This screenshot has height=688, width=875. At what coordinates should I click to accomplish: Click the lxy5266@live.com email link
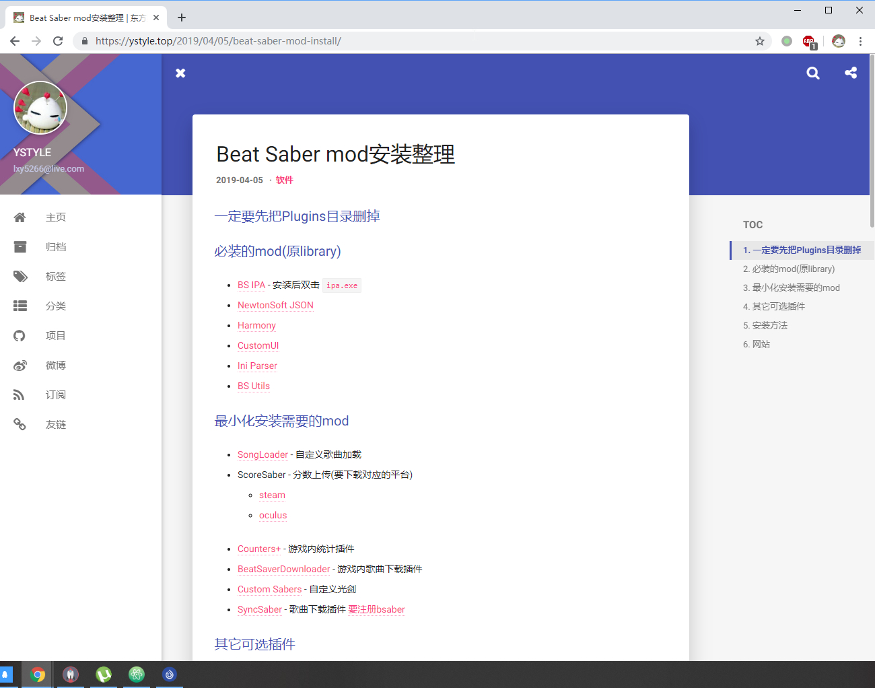[48, 169]
